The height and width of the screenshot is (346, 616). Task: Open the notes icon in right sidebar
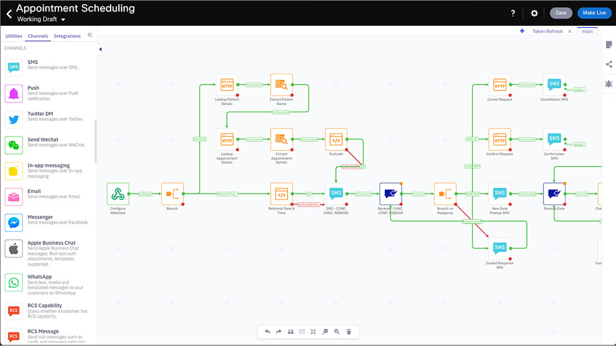point(609,45)
